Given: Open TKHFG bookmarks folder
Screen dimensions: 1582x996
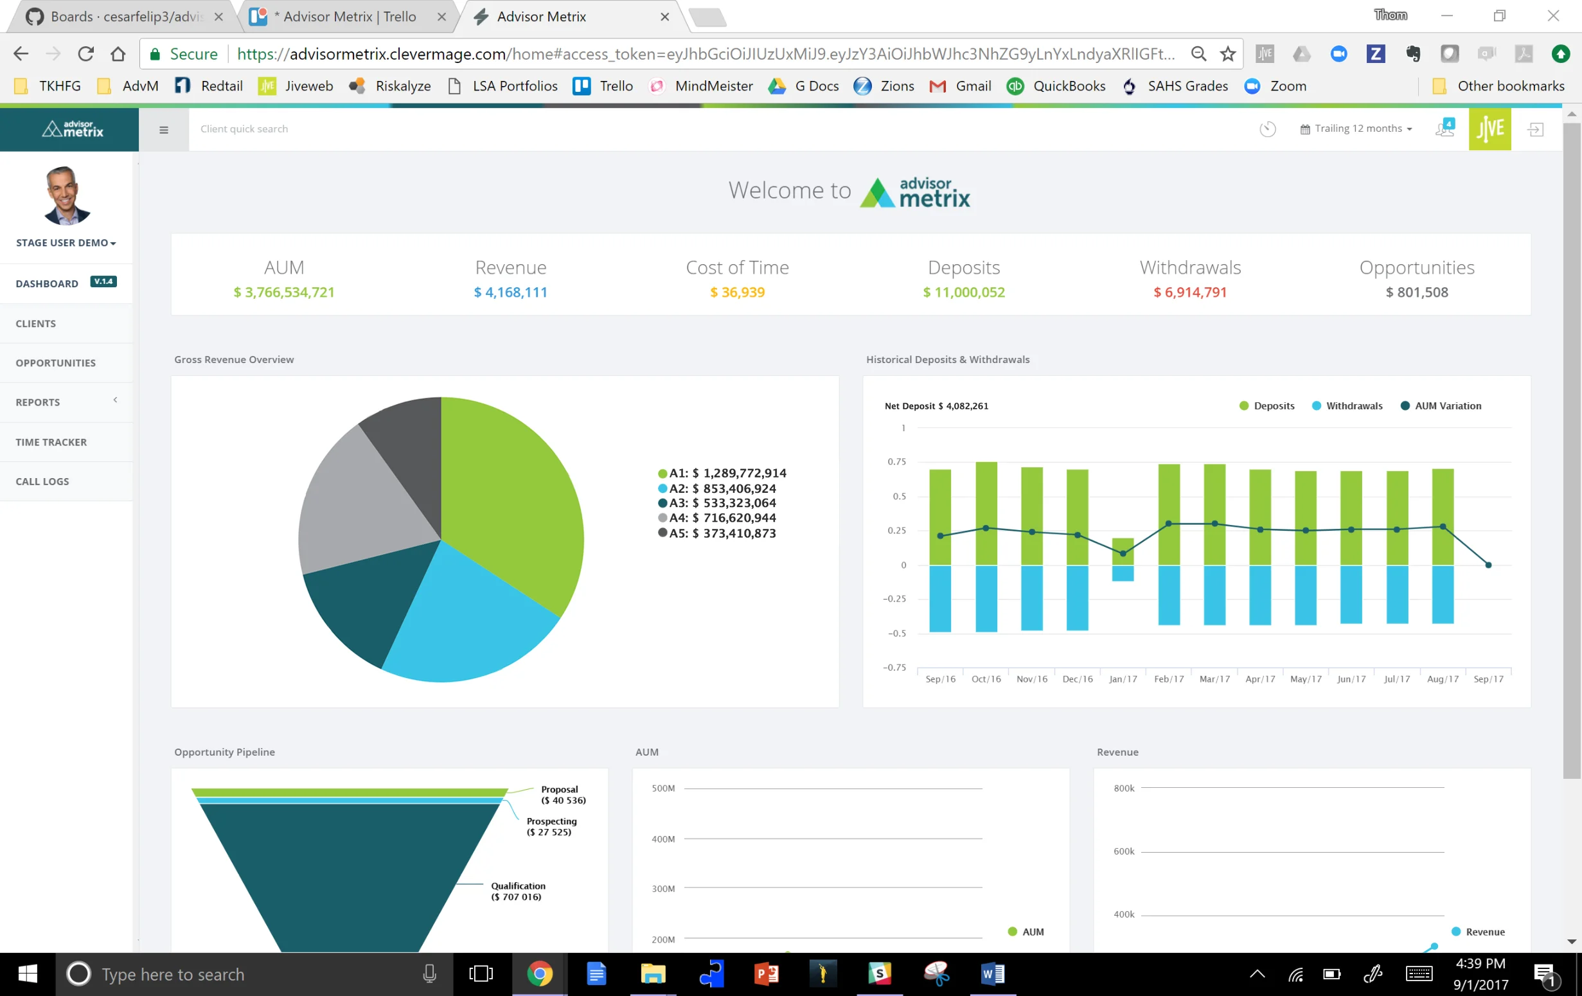Looking at the screenshot, I should (x=48, y=86).
